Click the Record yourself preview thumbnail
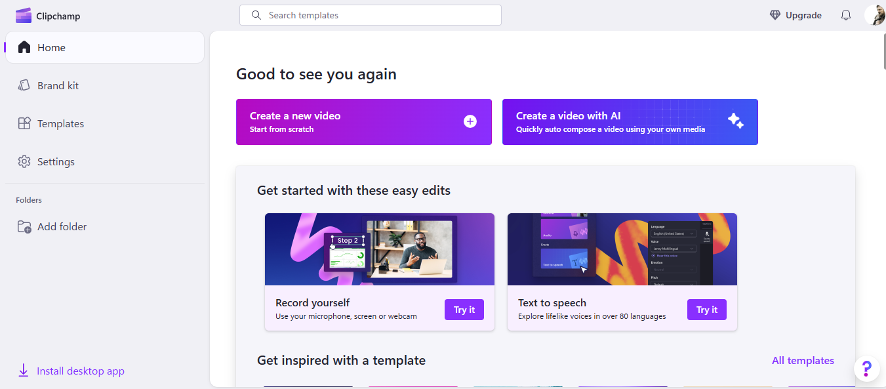Screen dimensions: 886x389 (379, 249)
